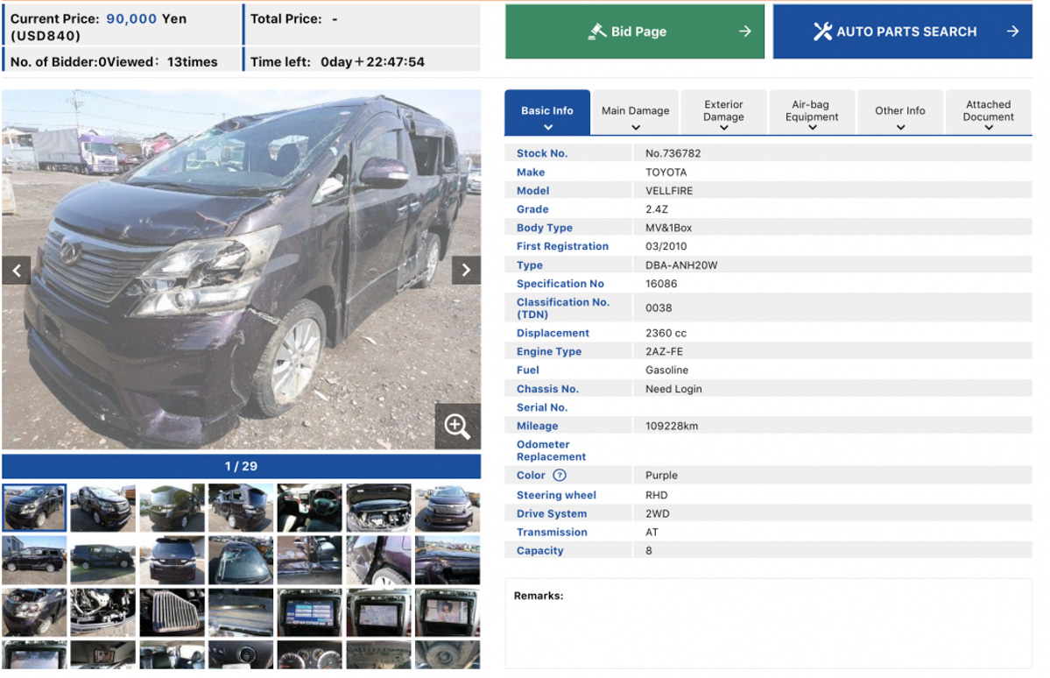1050x678 pixels.
Task: Select the steering wheel interior thumbnail
Action: pyautogui.click(x=309, y=508)
